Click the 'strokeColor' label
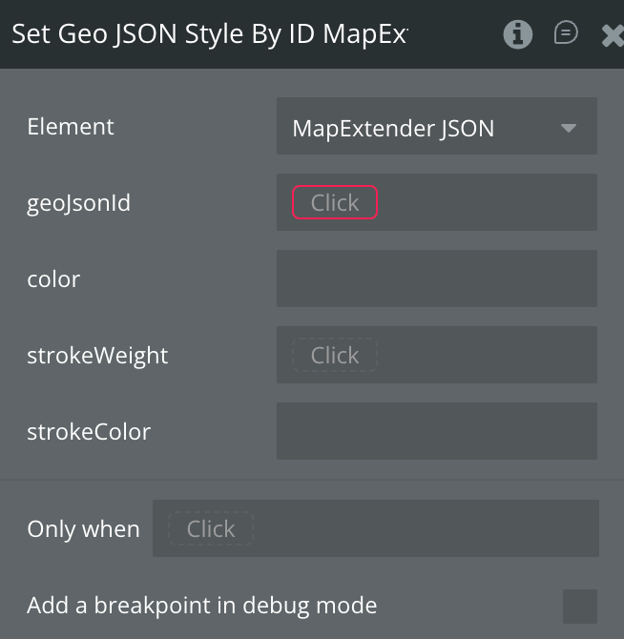 [89, 432]
